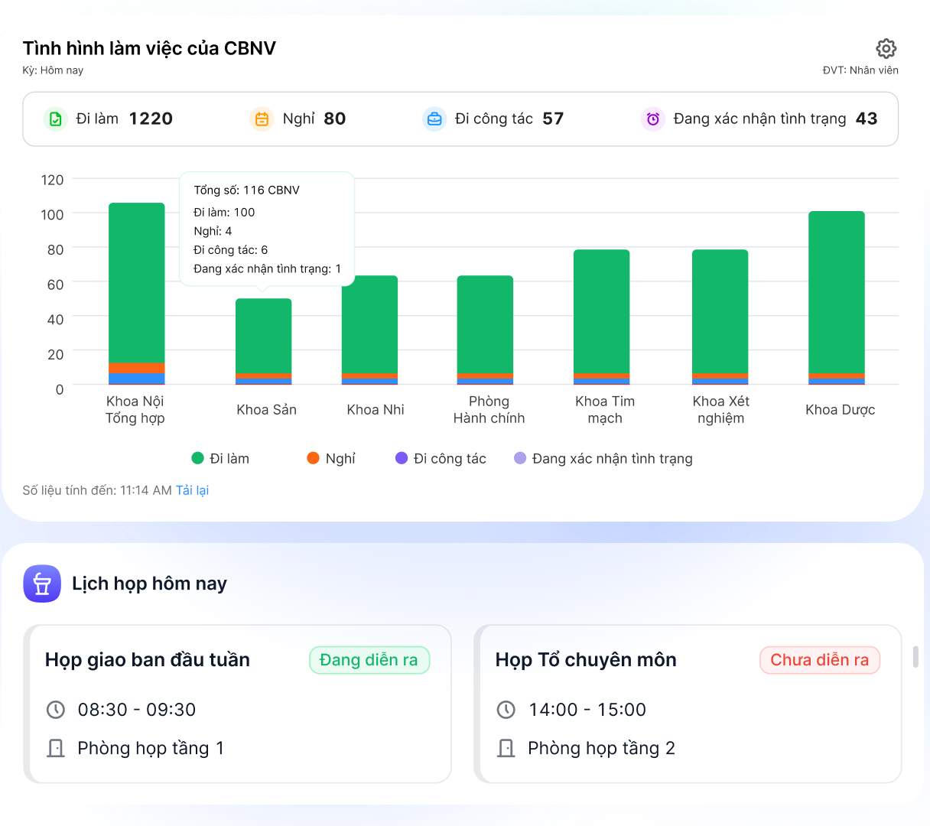Toggle the Đang xác nhận tình trạng legend item
The image size is (930, 826).
(x=603, y=458)
